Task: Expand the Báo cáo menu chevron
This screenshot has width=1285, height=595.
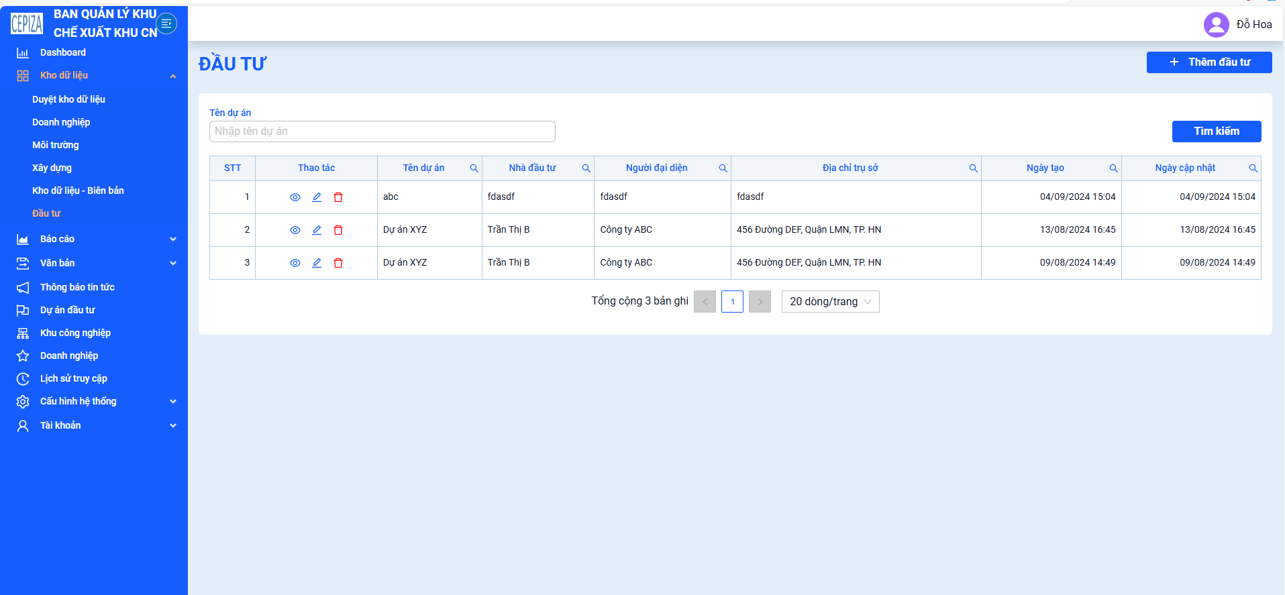Action: pyautogui.click(x=173, y=239)
